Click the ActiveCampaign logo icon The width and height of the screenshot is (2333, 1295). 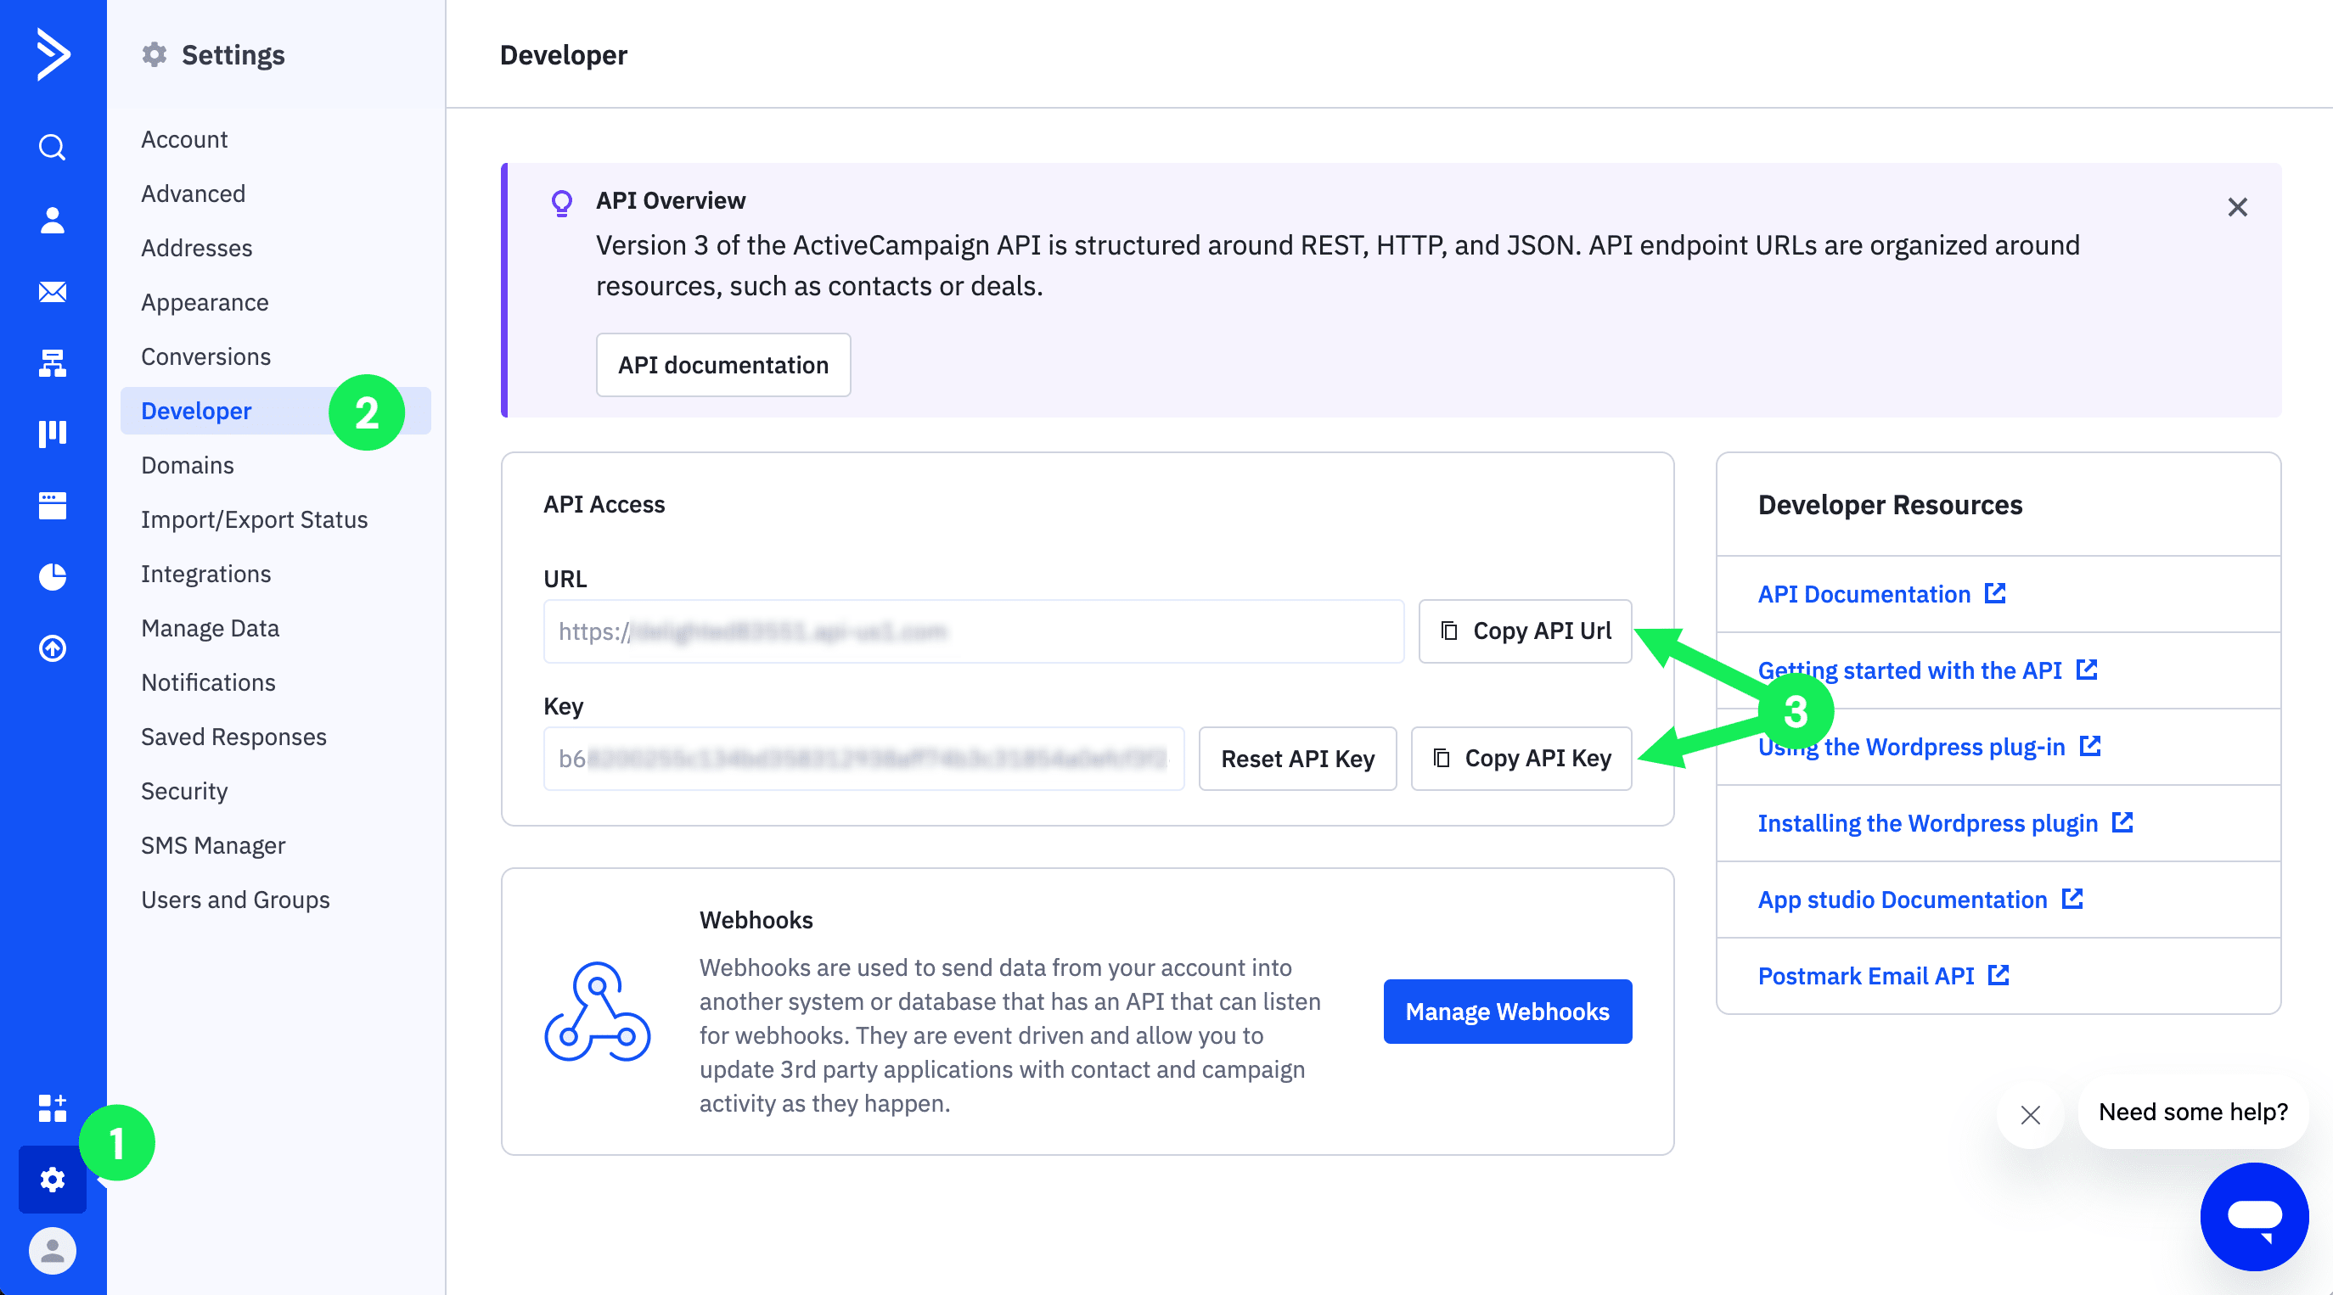[x=53, y=54]
